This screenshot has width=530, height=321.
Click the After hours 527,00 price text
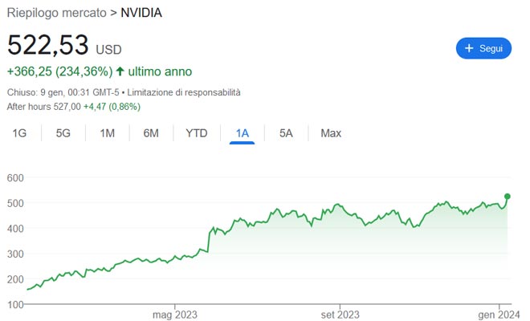coord(43,106)
